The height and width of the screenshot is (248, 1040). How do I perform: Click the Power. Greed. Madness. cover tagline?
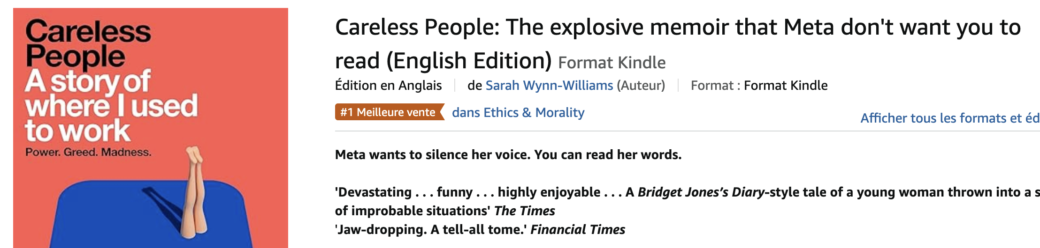click(x=88, y=153)
